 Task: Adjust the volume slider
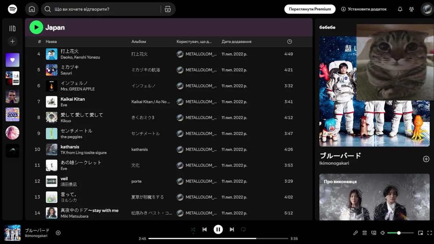pyautogui.click(x=400, y=233)
